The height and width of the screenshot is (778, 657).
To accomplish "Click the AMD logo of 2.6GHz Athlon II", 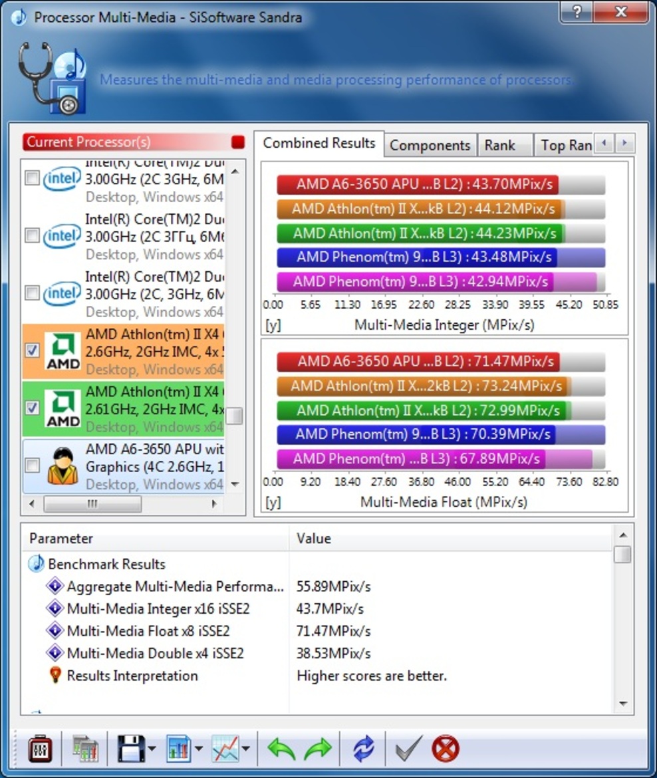I will [63, 351].
